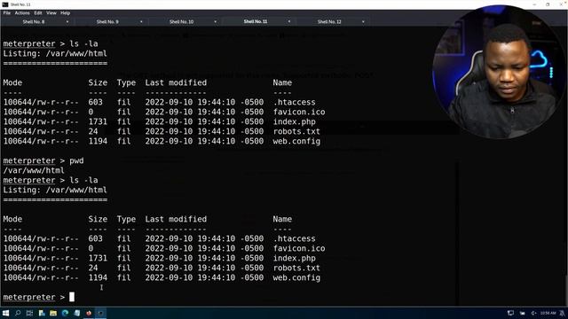
Task: Click 'index.php' in the second listing
Action: 294,258
